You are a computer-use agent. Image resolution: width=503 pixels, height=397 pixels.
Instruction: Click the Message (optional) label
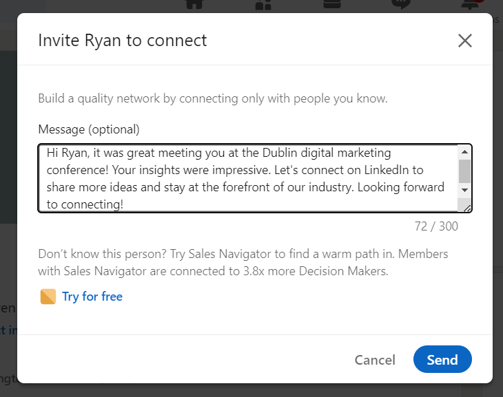[89, 129]
